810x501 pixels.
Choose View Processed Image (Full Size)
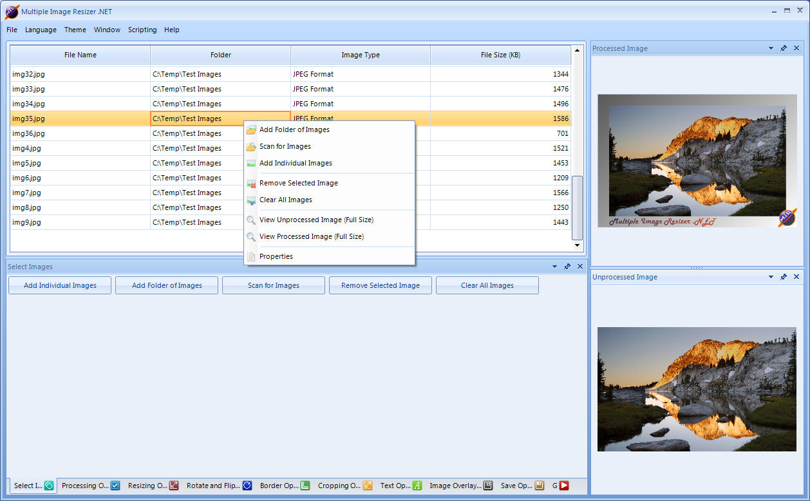[x=329, y=237]
